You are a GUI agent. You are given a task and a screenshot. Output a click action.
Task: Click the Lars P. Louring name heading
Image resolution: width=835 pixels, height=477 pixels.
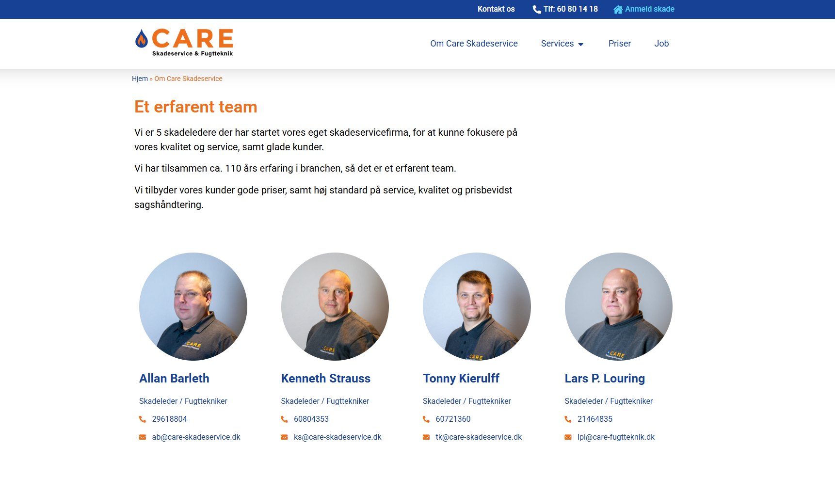pyautogui.click(x=605, y=379)
